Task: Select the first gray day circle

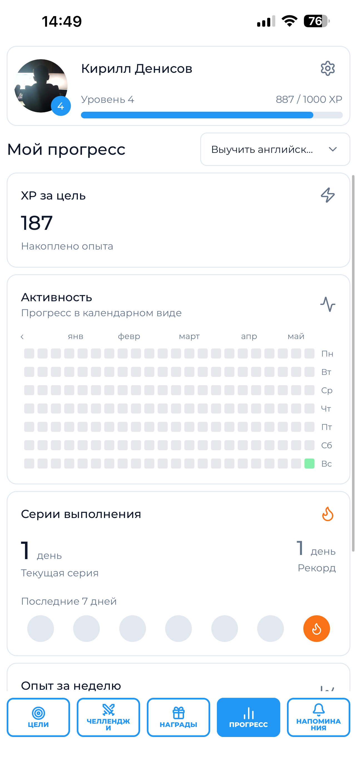Action: [x=41, y=628]
